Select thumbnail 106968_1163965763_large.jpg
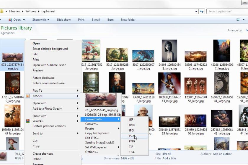 (x=169, y=83)
